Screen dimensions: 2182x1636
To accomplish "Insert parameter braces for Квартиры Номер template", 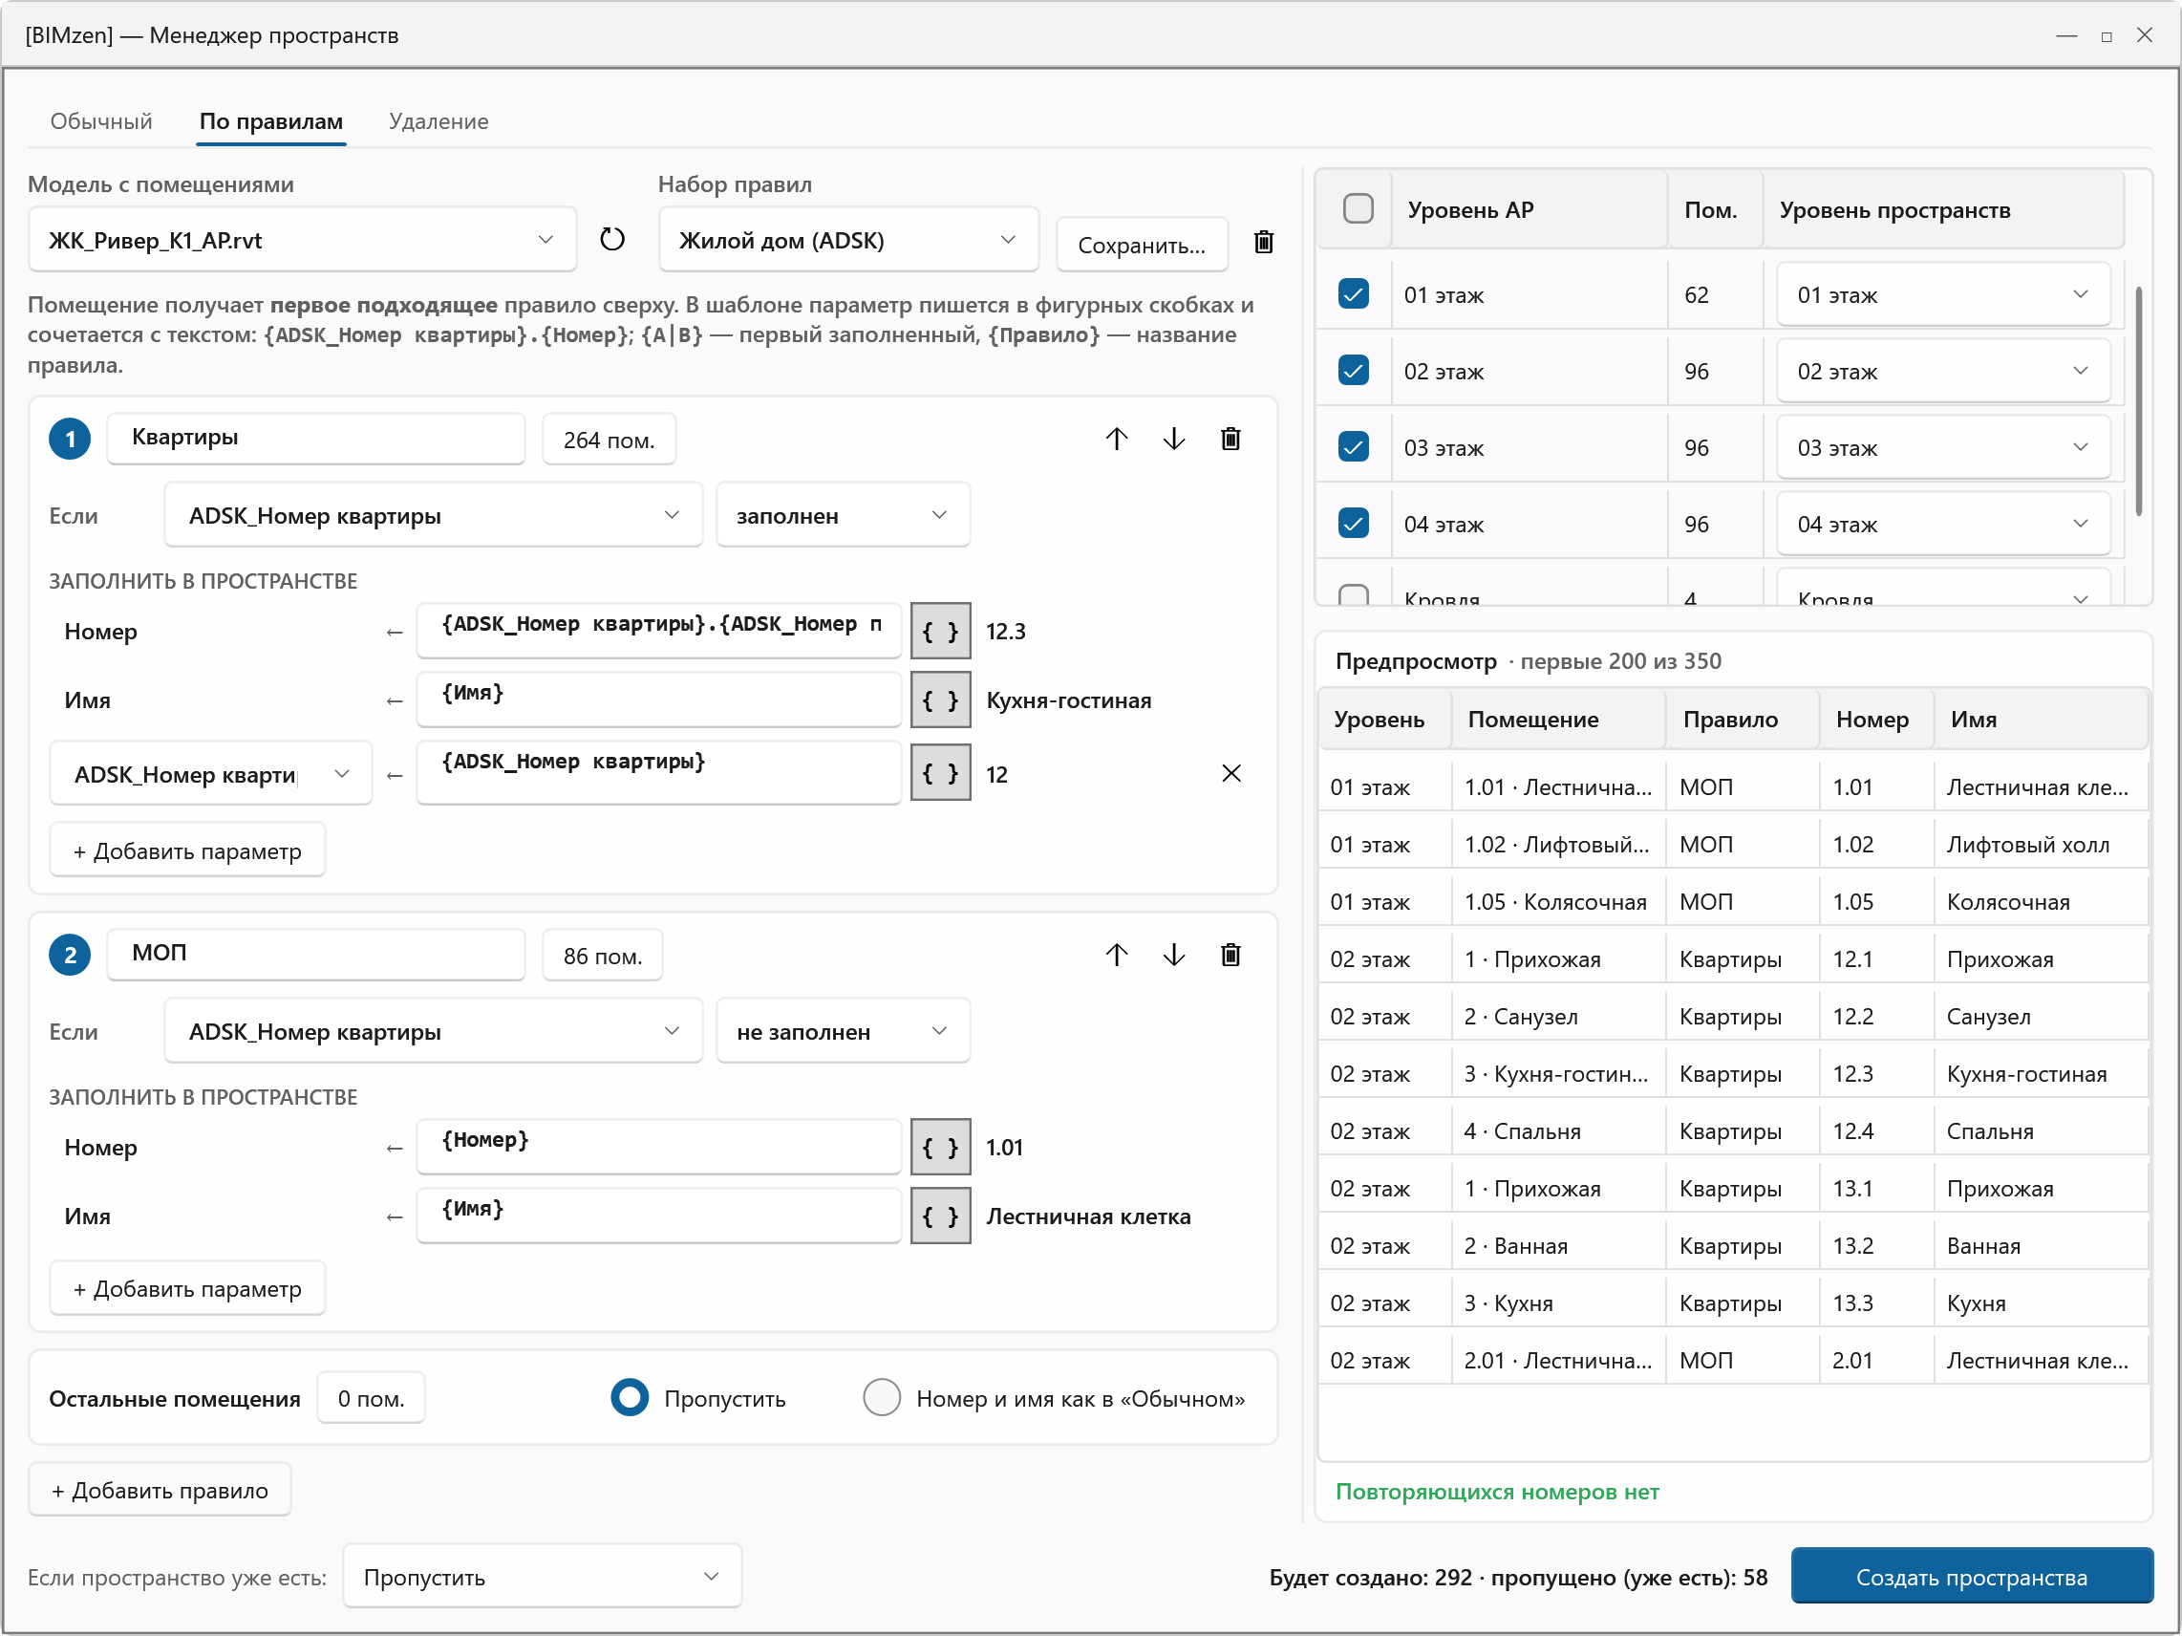I will coord(940,632).
